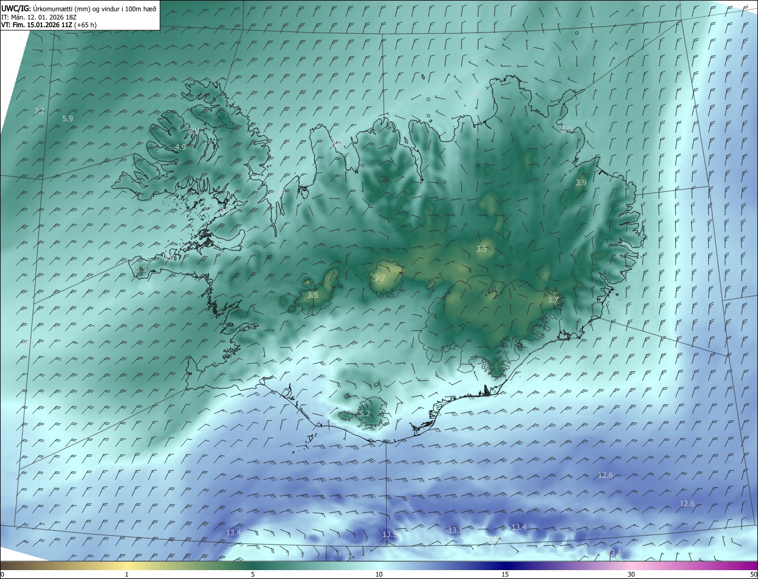
Task: Click the 'Úrkomumætti (mm) og vindur' heading text
Action: coord(76,8)
